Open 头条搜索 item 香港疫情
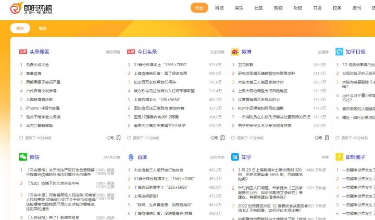The height and width of the screenshot is (220, 375). [34, 74]
